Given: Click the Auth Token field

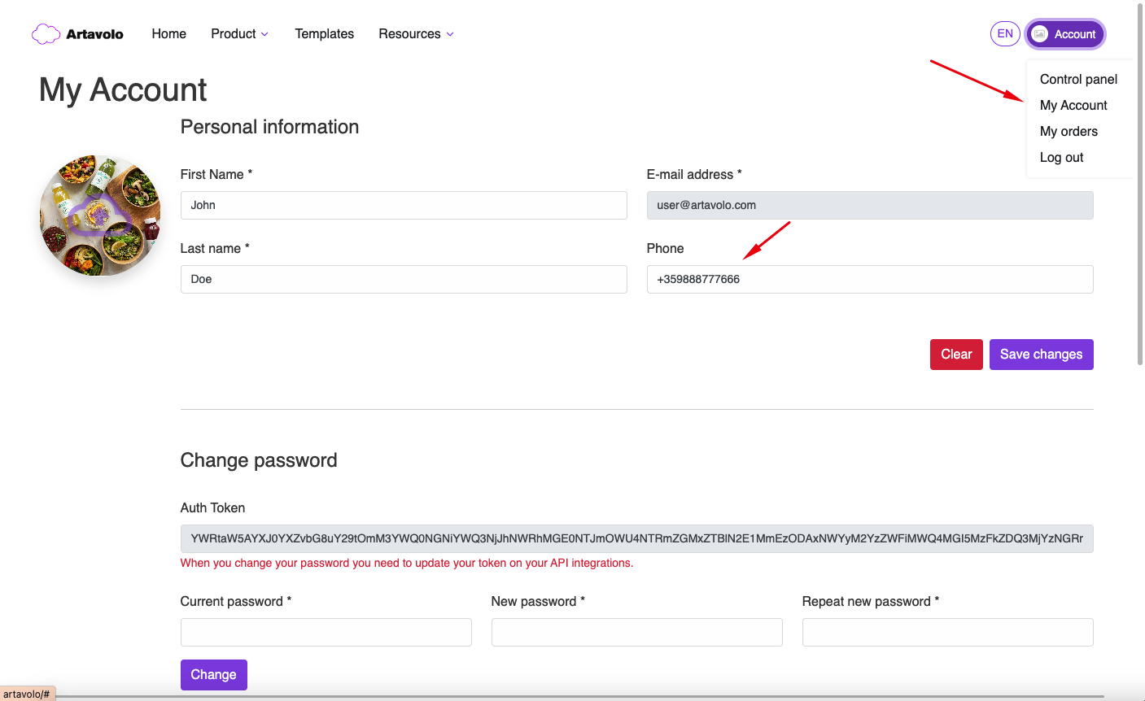Looking at the screenshot, I should pos(637,538).
